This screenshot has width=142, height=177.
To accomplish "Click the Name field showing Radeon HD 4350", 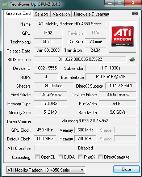I will click(70, 24).
